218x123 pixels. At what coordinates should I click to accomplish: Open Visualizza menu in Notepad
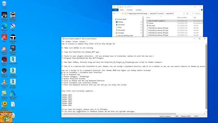82,41
